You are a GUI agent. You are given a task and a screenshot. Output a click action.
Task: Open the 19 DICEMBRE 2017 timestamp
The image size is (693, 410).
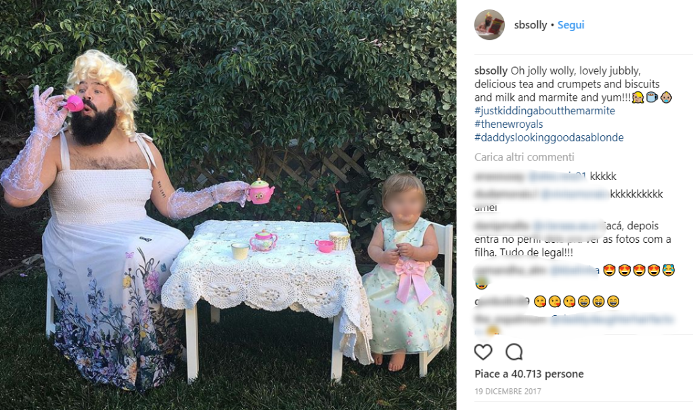[x=508, y=392]
